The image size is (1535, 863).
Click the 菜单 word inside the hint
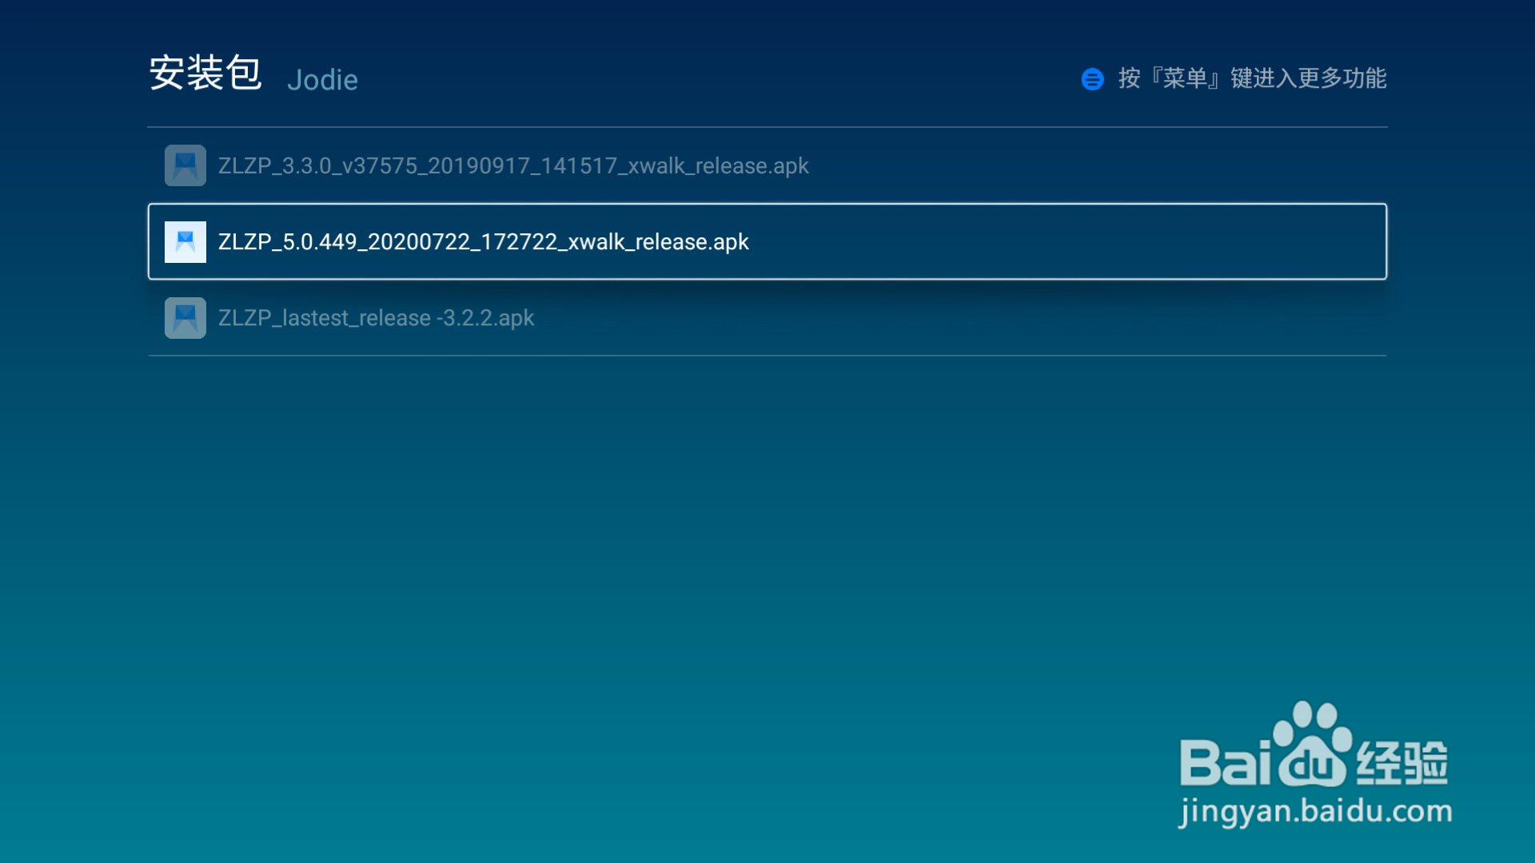point(1185,78)
